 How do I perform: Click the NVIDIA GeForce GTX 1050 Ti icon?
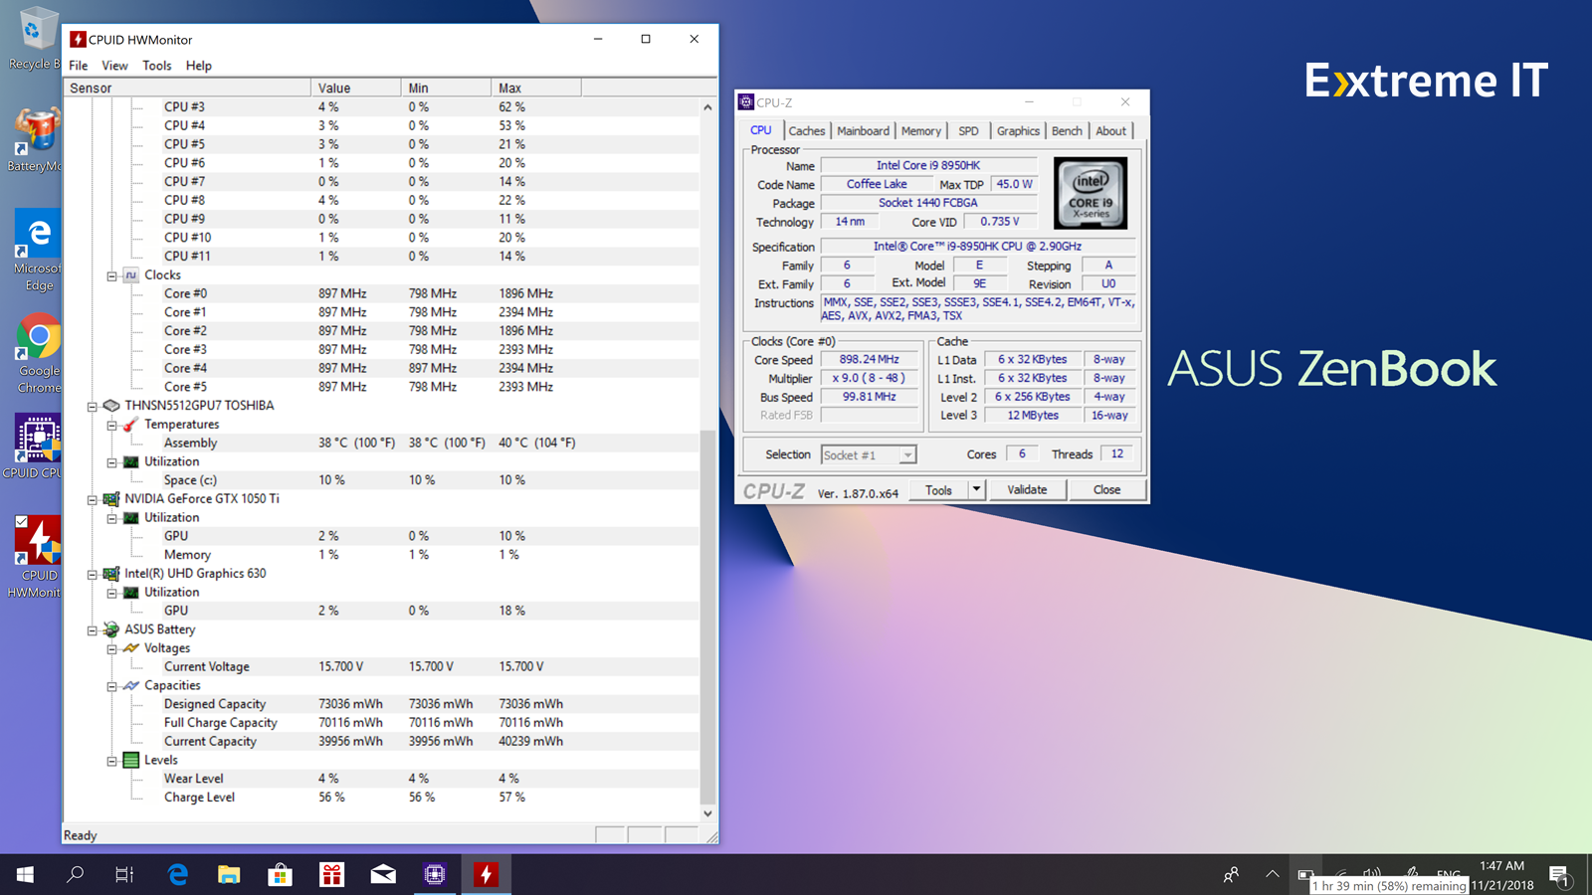click(x=111, y=499)
